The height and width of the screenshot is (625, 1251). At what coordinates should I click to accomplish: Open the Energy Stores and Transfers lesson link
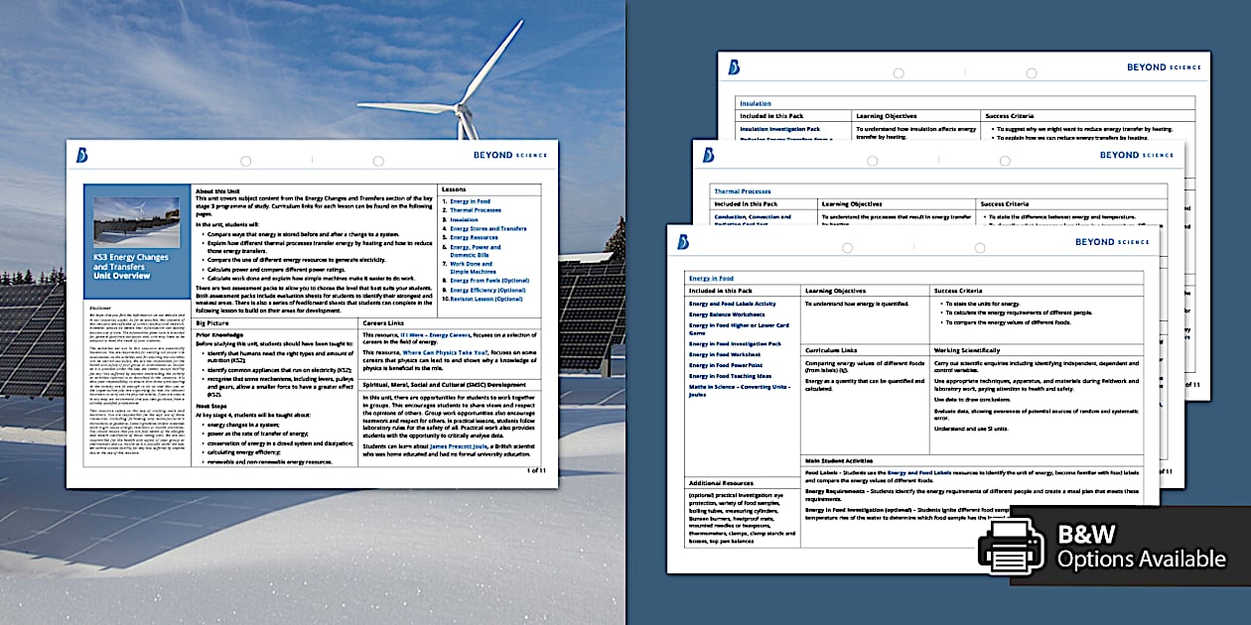click(489, 228)
